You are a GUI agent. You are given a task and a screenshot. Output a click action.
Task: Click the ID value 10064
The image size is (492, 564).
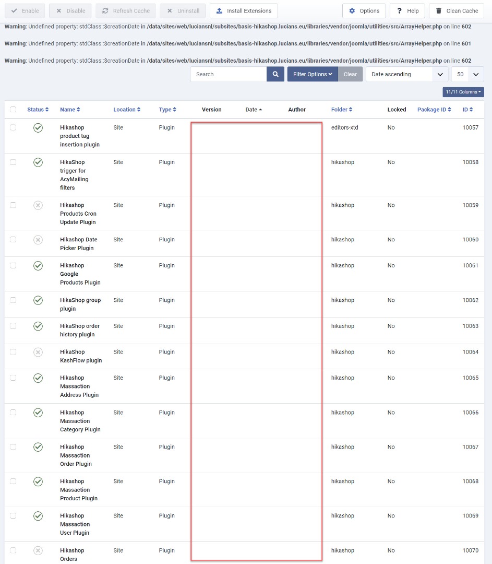[x=471, y=352]
